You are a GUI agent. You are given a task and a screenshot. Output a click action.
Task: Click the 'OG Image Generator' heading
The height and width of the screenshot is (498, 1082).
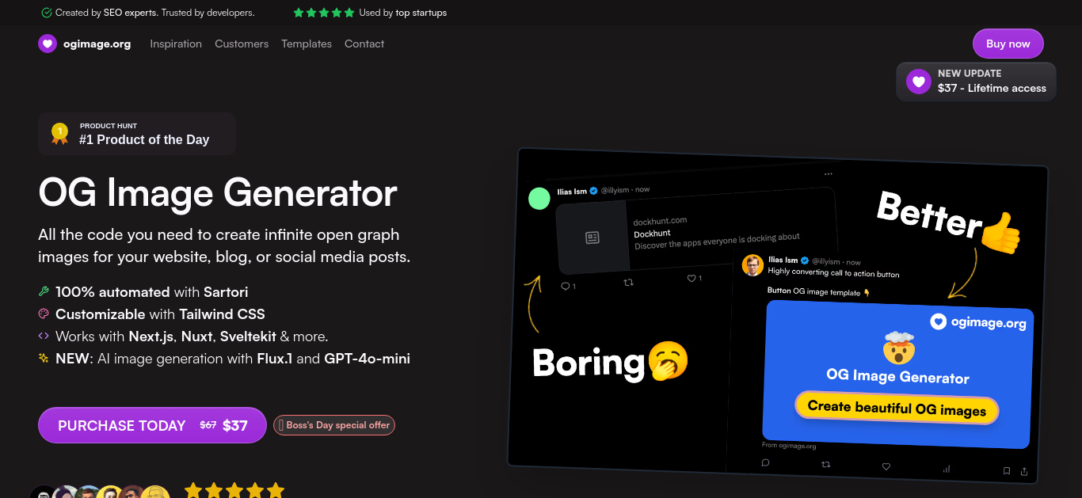tap(218, 193)
